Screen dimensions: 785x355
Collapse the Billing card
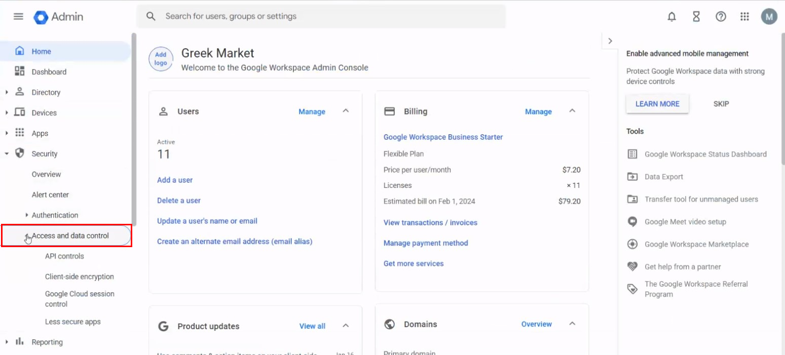(x=572, y=111)
